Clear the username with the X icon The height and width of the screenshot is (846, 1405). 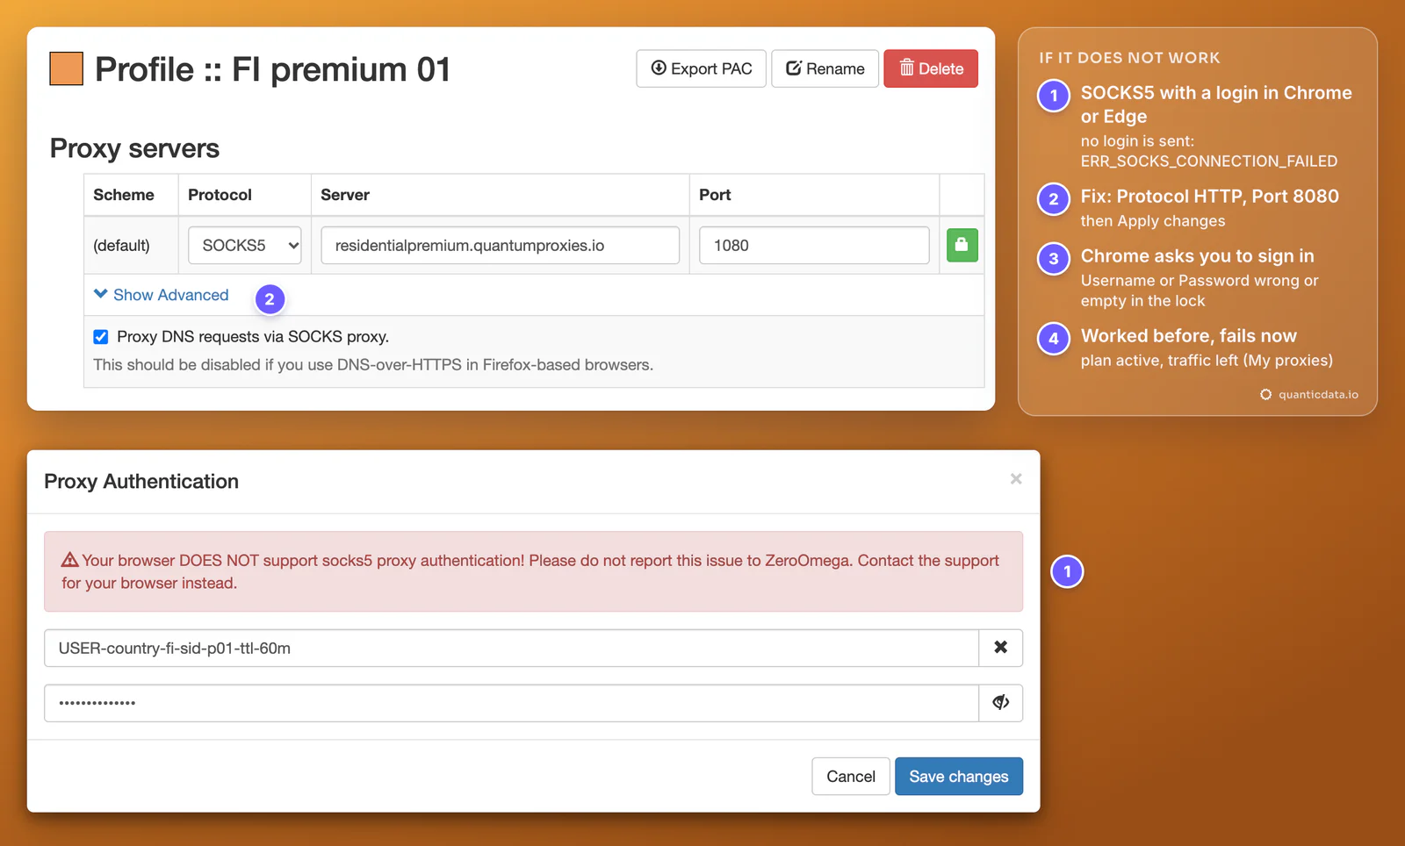tap(1000, 648)
